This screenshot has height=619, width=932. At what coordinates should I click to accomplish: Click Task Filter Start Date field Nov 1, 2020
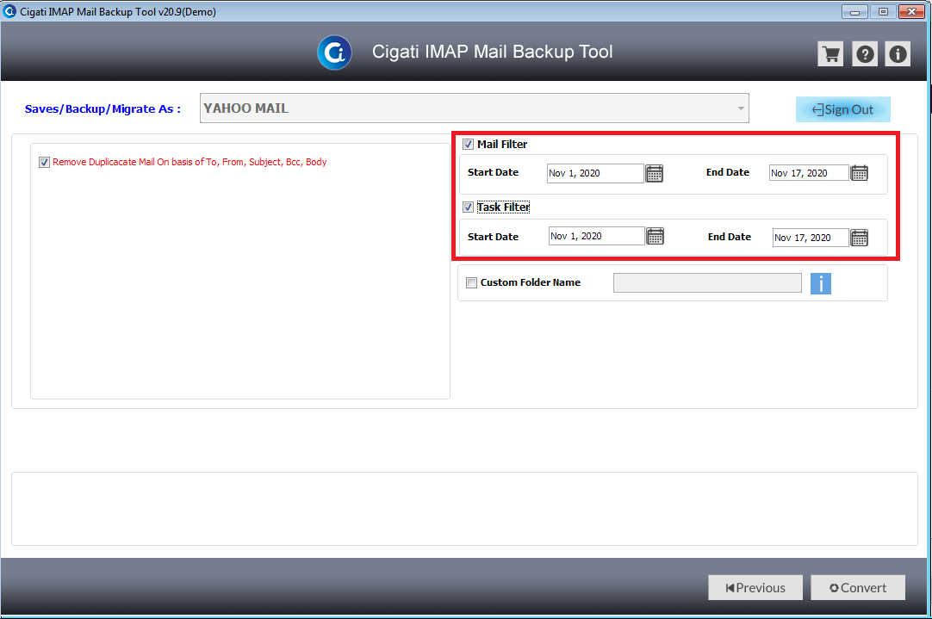(x=597, y=236)
